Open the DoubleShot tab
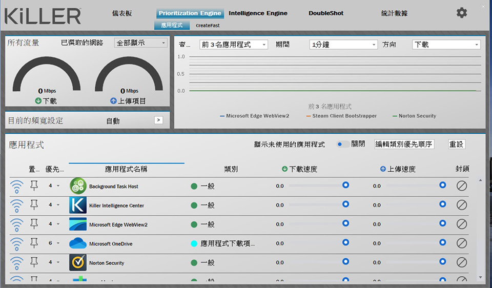Screen dimensions: 492x288 (326, 13)
